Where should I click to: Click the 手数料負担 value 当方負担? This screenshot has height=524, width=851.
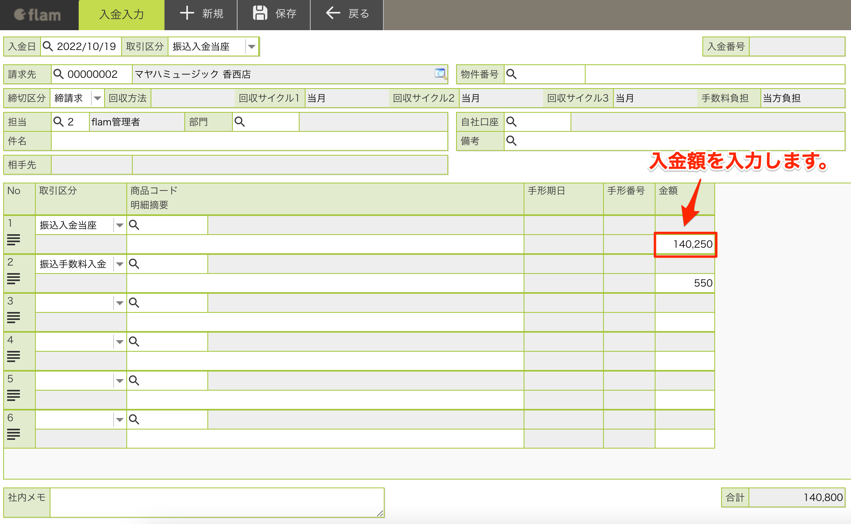point(782,98)
